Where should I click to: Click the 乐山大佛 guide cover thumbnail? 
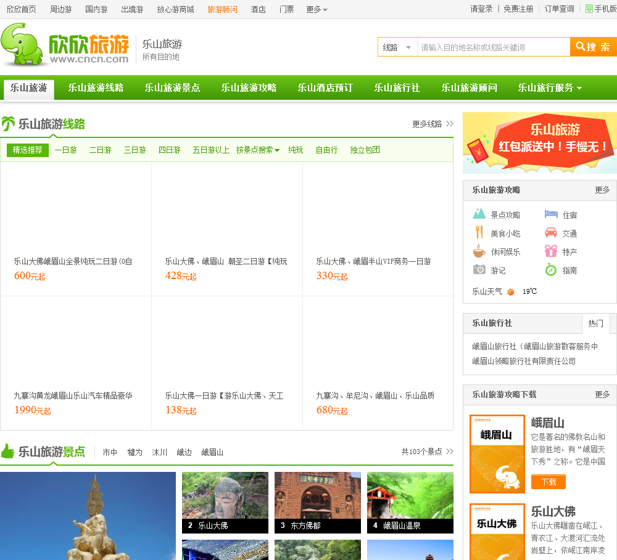point(497,532)
